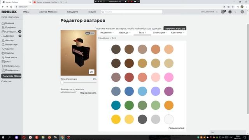Open the Подарочные карты sidebar entry
The height and width of the screenshot is (140, 249).
(11, 70)
